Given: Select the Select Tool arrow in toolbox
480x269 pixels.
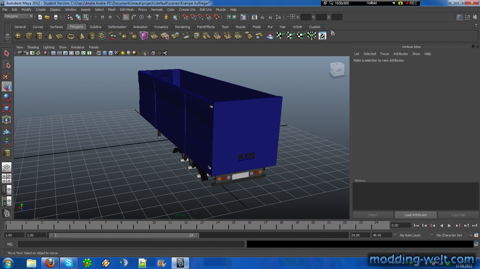Looking at the screenshot, I should (7, 53).
